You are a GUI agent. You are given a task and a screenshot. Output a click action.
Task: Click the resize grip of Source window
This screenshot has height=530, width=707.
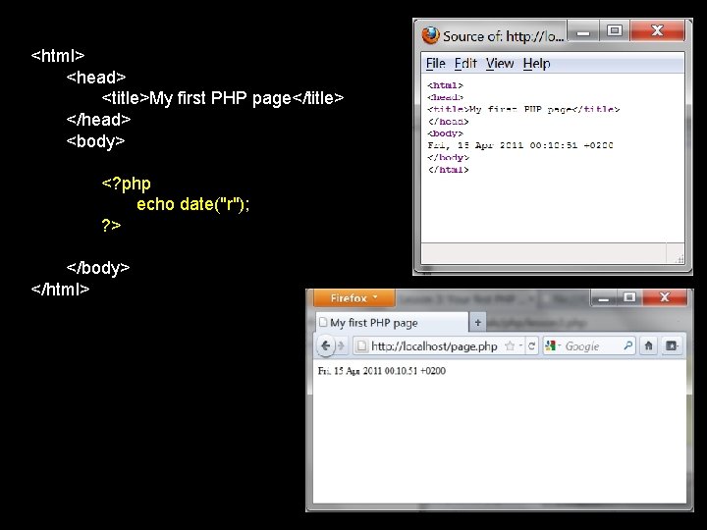680,258
